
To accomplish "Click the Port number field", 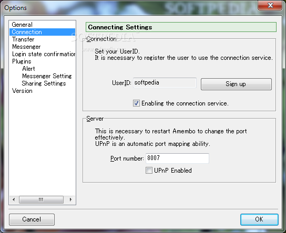I will pos(177,158).
